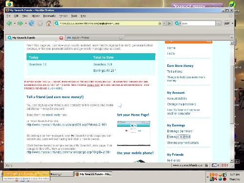Click the dark red round tray icon

[224, 179]
